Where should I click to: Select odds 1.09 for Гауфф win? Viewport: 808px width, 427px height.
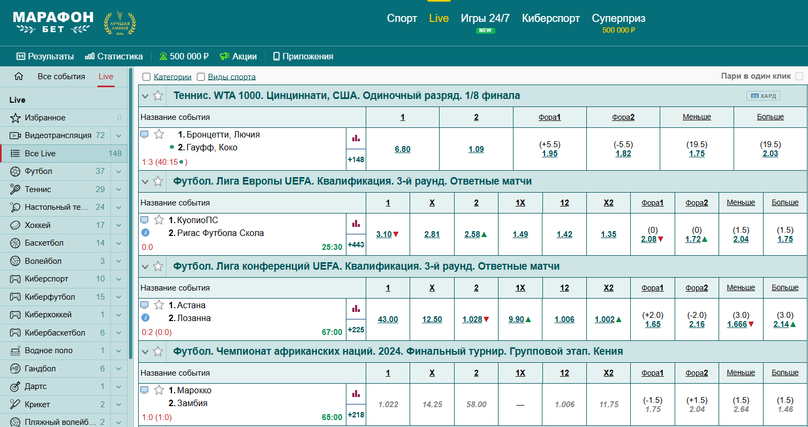tap(477, 149)
